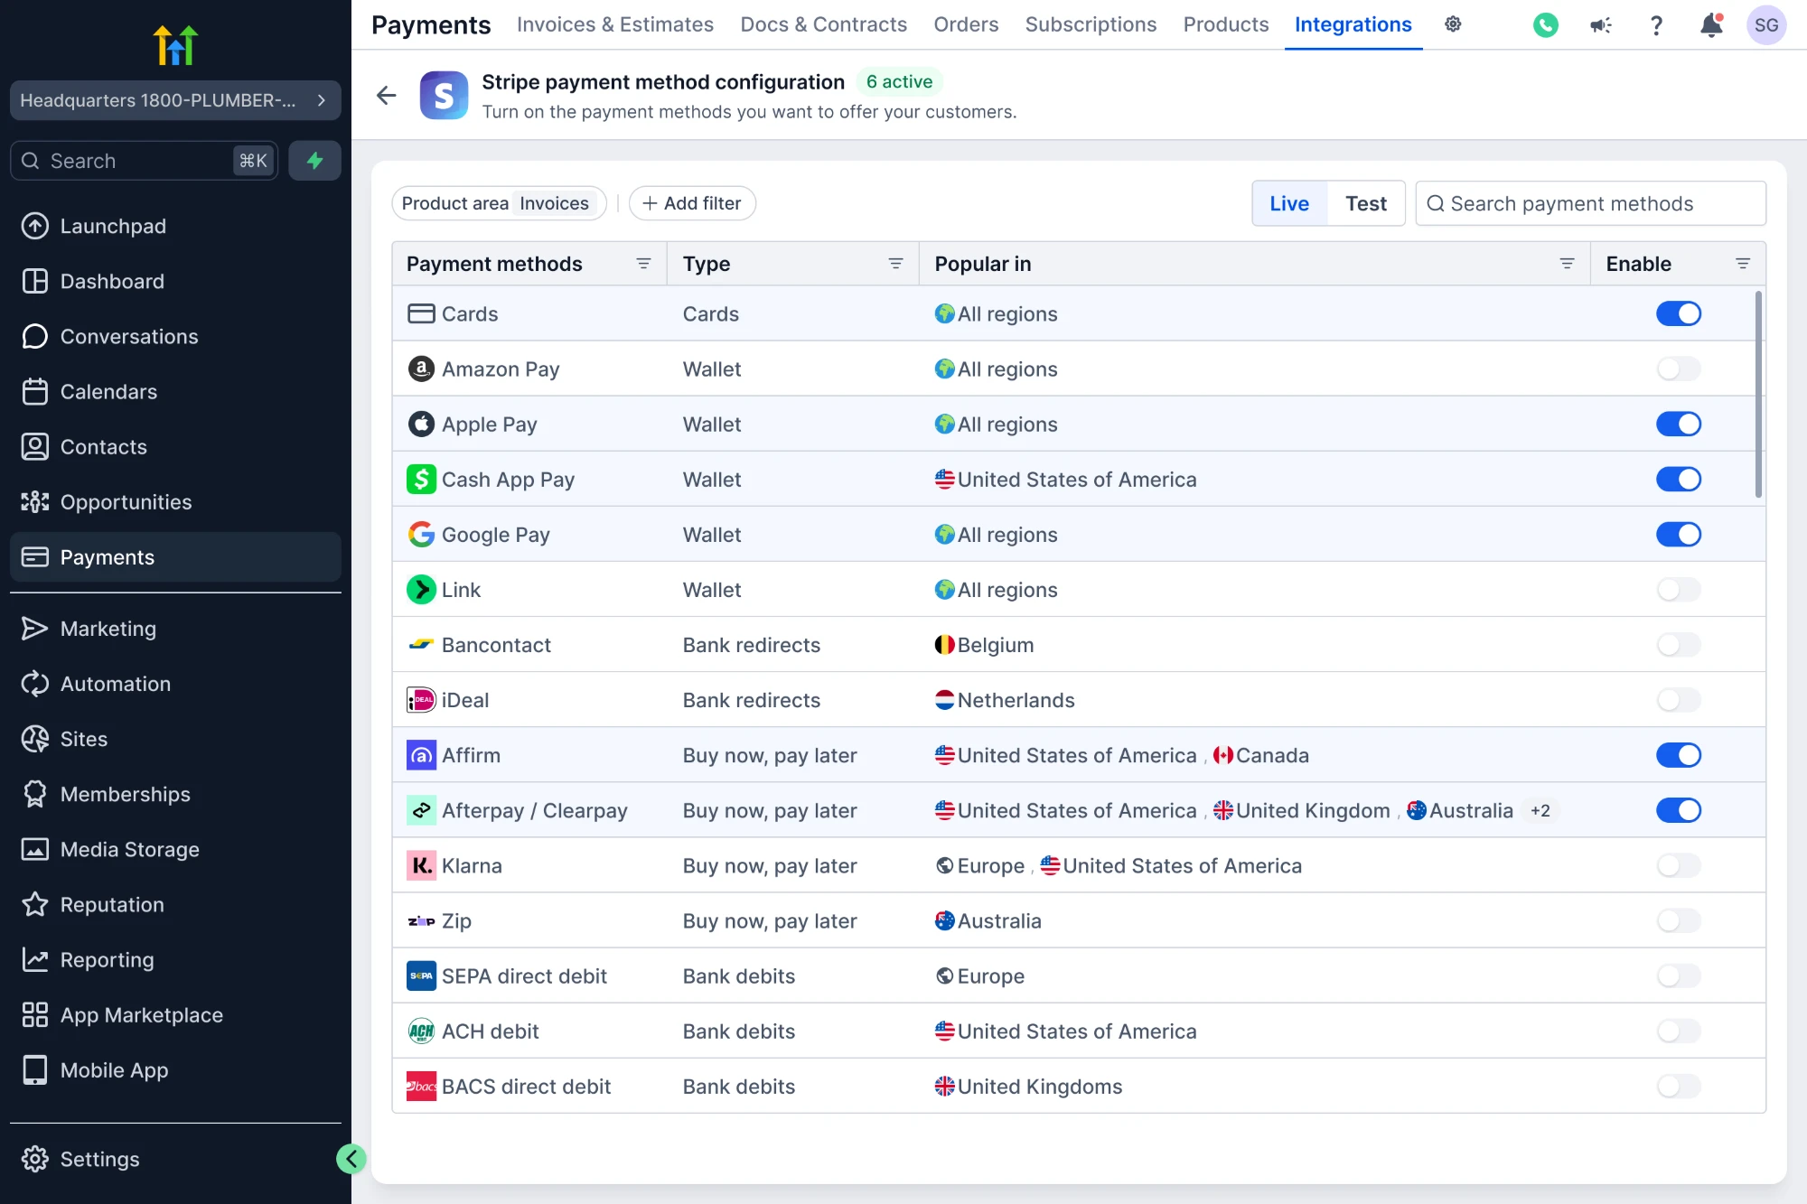Switch to Orders tab
Screen dimensions: 1807x1204
(966, 24)
